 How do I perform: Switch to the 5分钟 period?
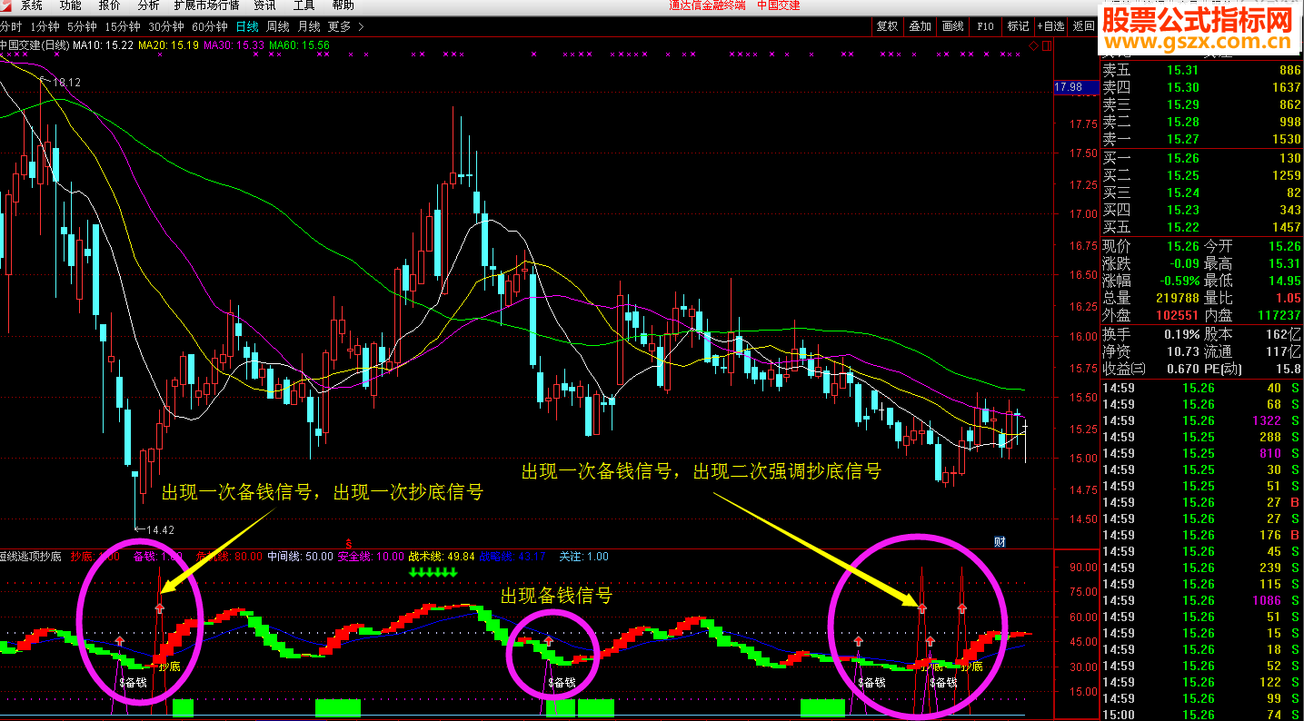pos(82,27)
